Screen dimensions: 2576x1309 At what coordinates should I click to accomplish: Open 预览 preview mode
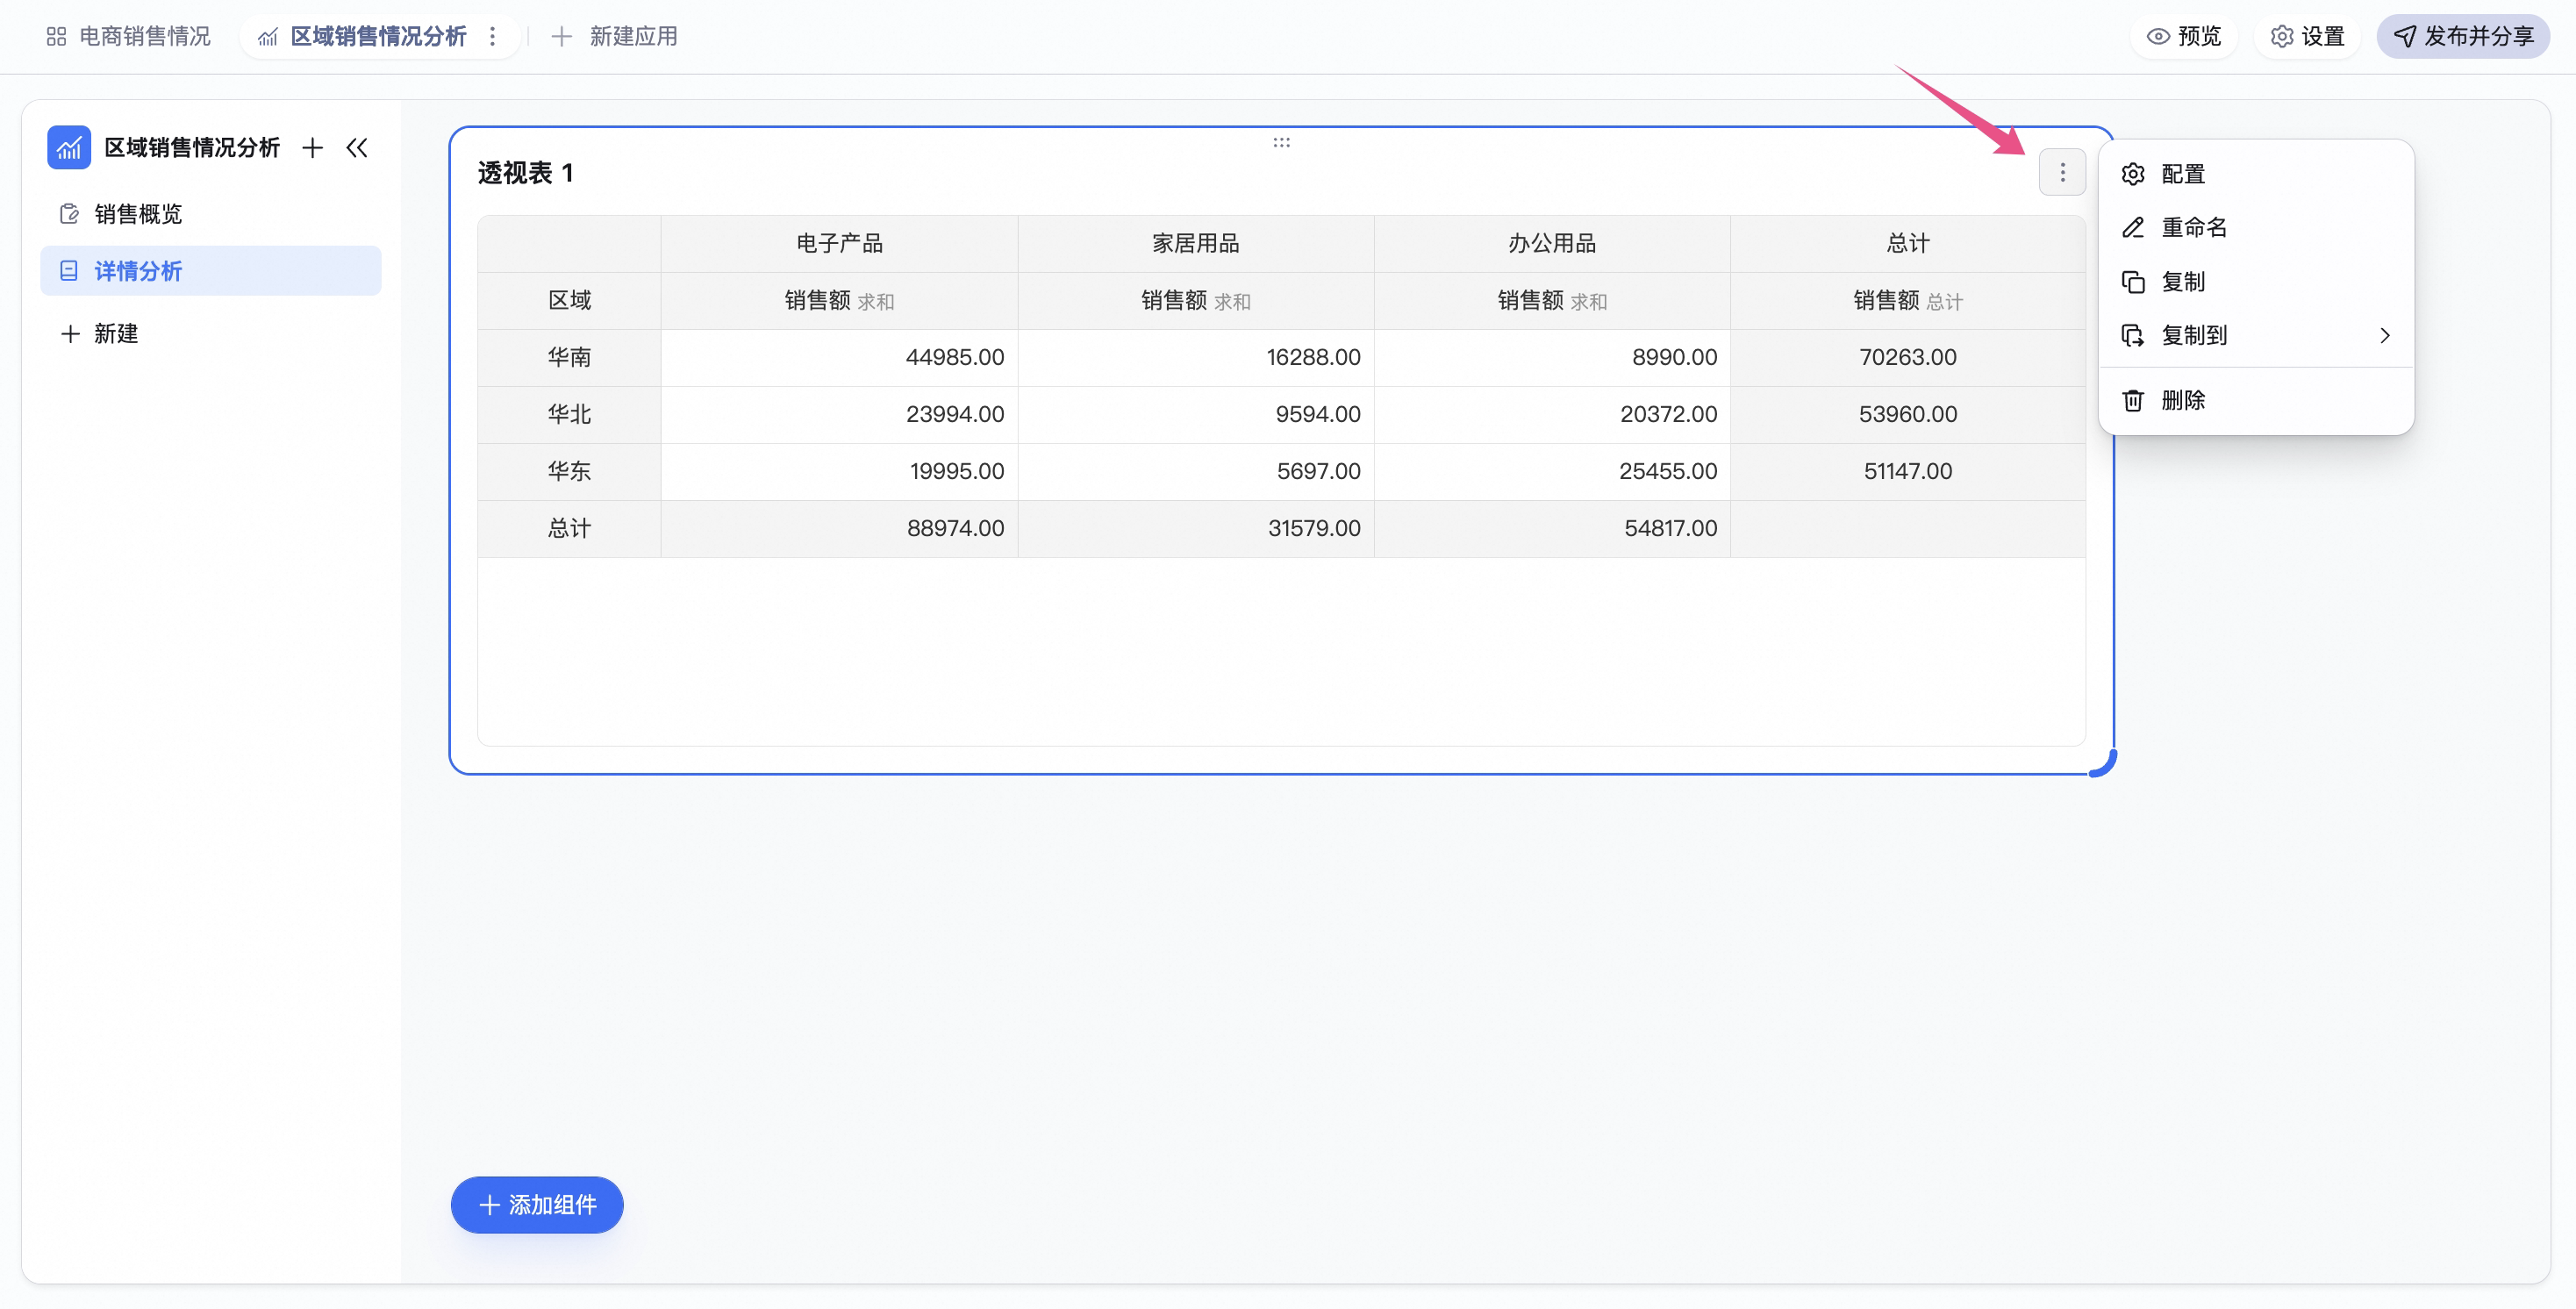[x=2184, y=37]
